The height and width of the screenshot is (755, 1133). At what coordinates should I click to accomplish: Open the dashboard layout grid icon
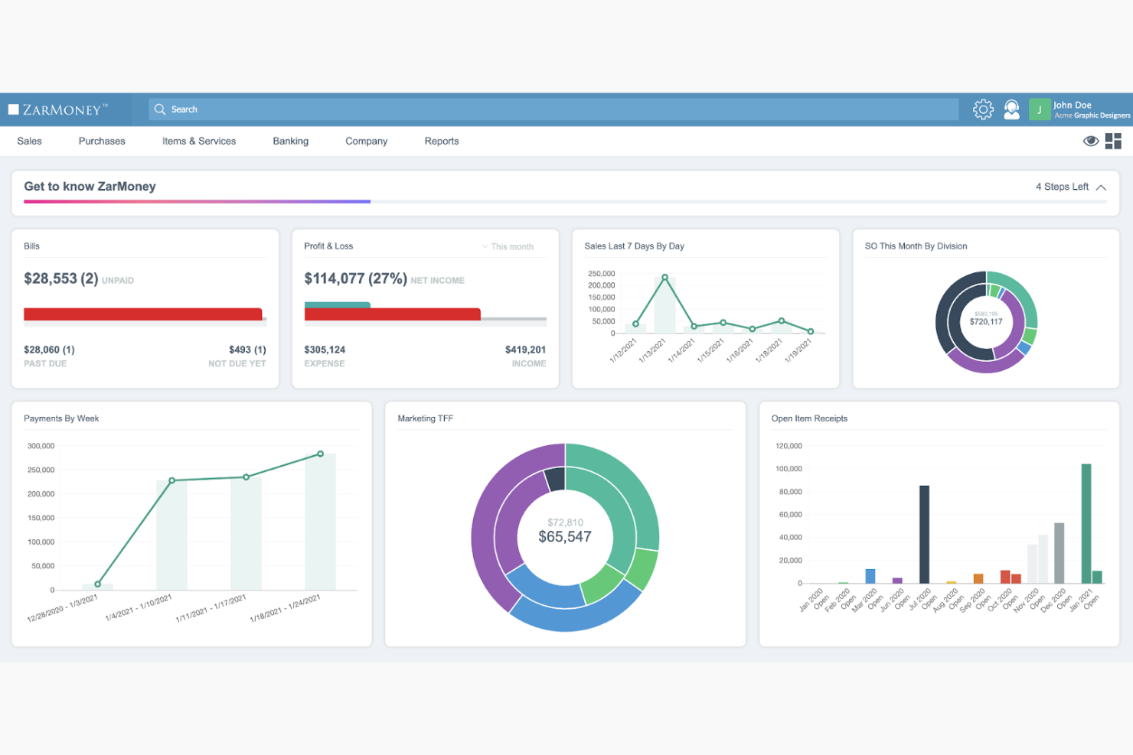coord(1114,141)
